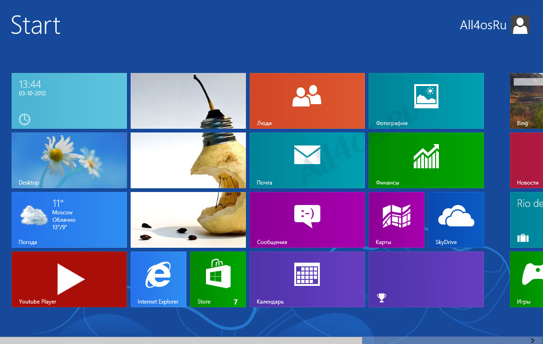Click the Youtube Player play triangle
The width and height of the screenshot is (543, 344).
pyautogui.click(x=71, y=279)
